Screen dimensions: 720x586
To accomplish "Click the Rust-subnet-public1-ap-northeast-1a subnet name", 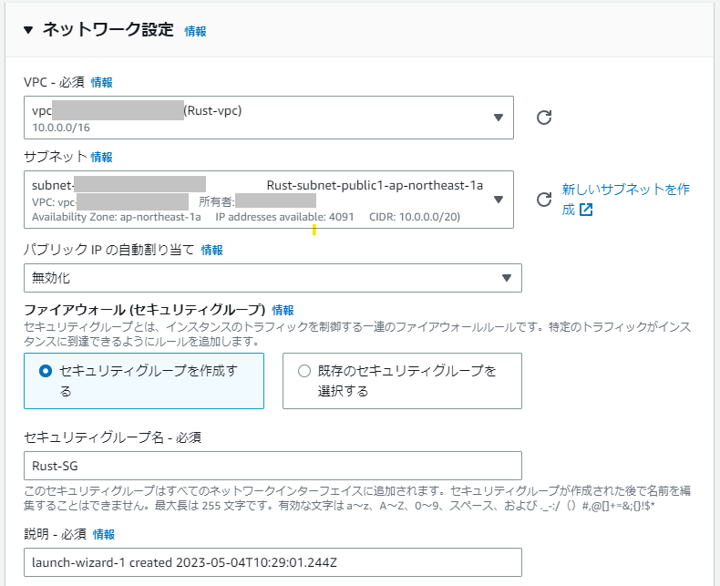I will point(375,186).
